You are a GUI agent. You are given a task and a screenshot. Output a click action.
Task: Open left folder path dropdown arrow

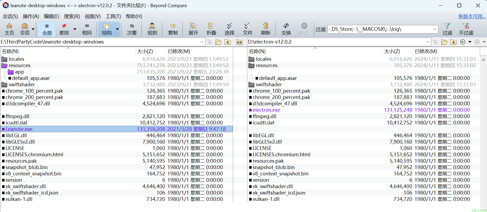pyautogui.click(x=202, y=42)
